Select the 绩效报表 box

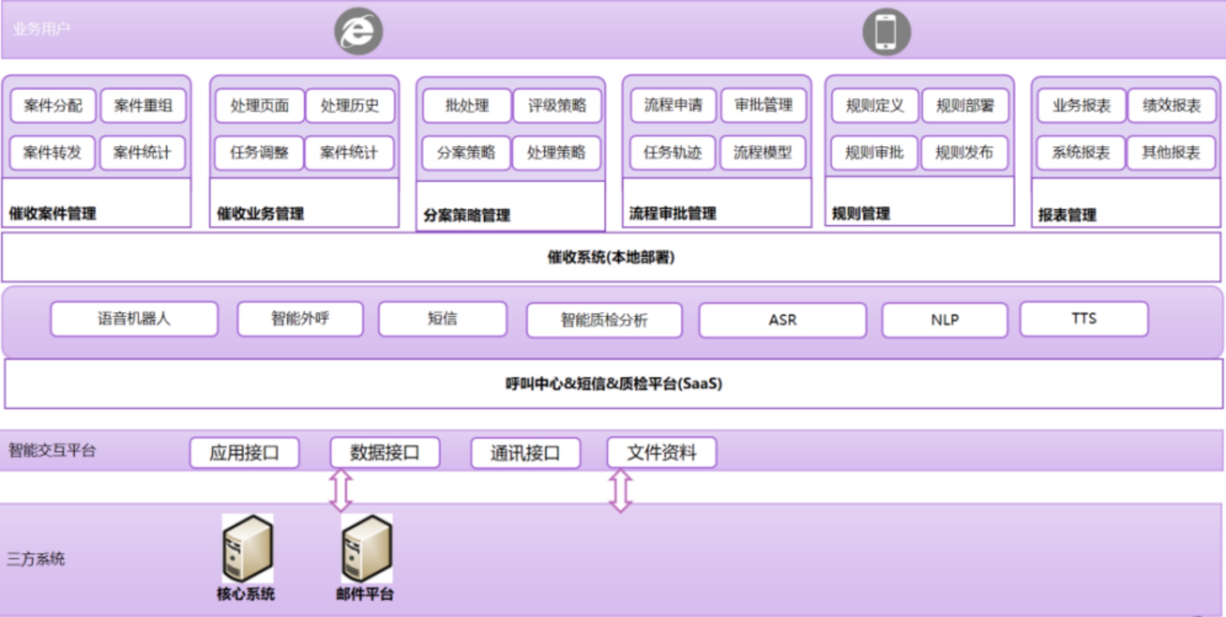click(x=1171, y=106)
